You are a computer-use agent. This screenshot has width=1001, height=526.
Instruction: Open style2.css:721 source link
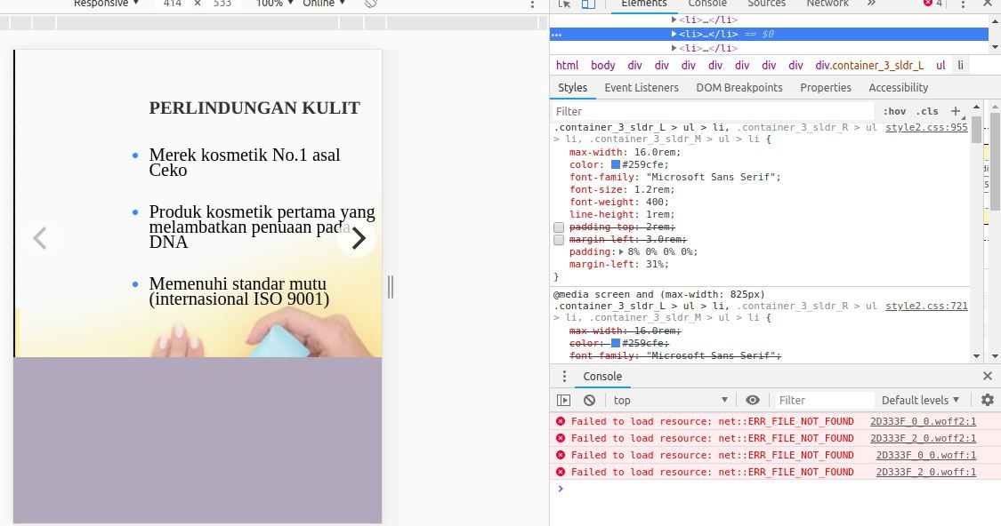coord(926,306)
